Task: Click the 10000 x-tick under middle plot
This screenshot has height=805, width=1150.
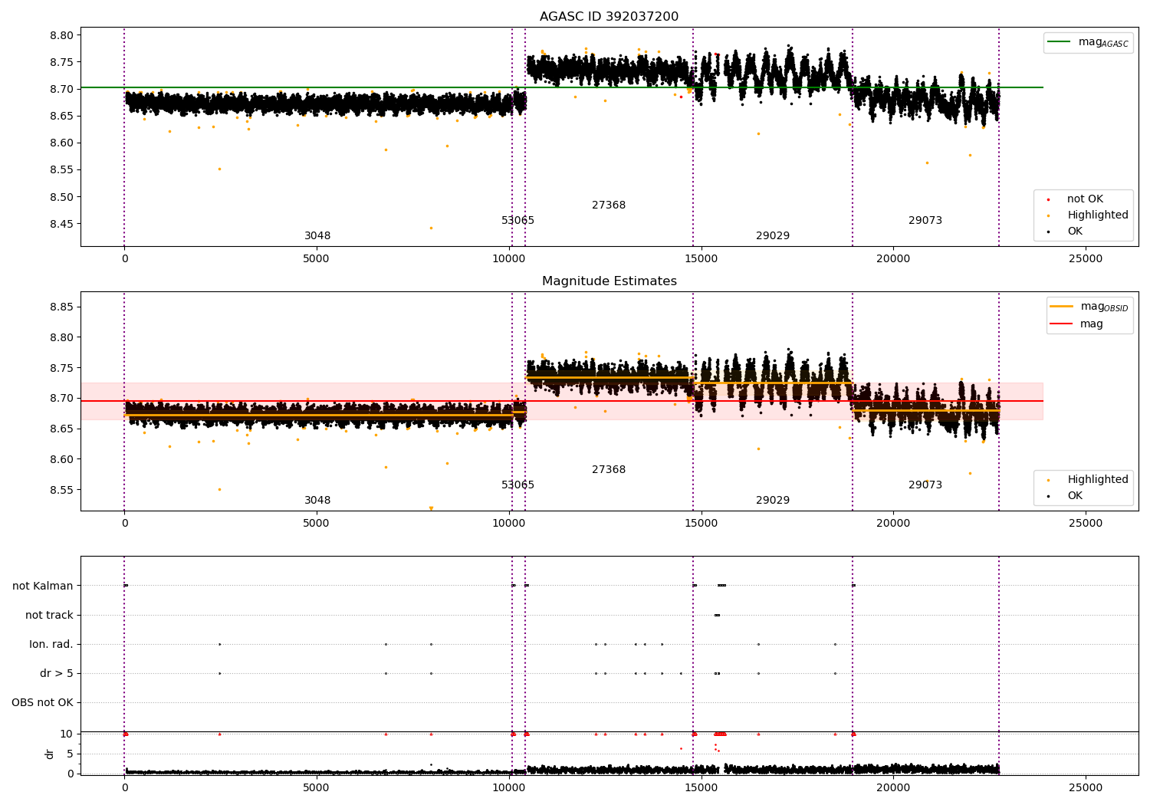Action: click(509, 524)
